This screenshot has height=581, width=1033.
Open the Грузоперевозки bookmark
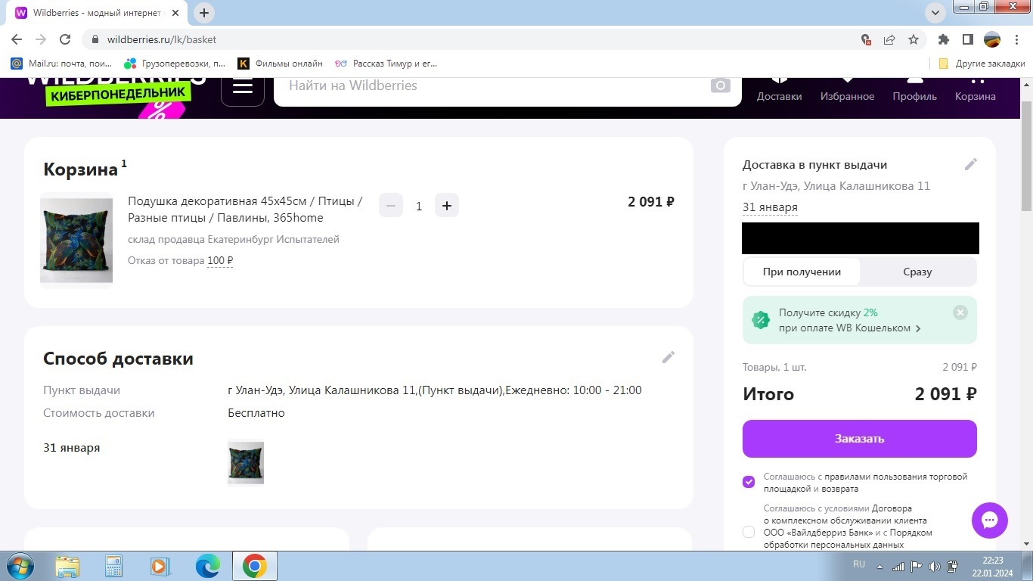[x=175, y=64]
